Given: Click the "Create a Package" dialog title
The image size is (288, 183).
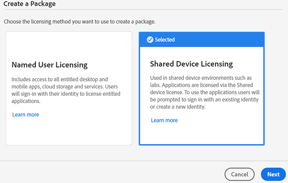Looking at the screenshot, I should [x=30, y=4].
